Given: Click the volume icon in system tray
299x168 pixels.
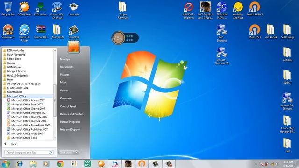Looking at the screenshot, I should [277, 164].
